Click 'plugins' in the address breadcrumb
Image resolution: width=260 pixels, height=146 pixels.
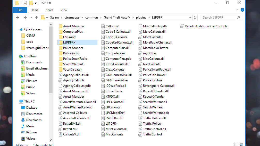[x=141, y=18]
